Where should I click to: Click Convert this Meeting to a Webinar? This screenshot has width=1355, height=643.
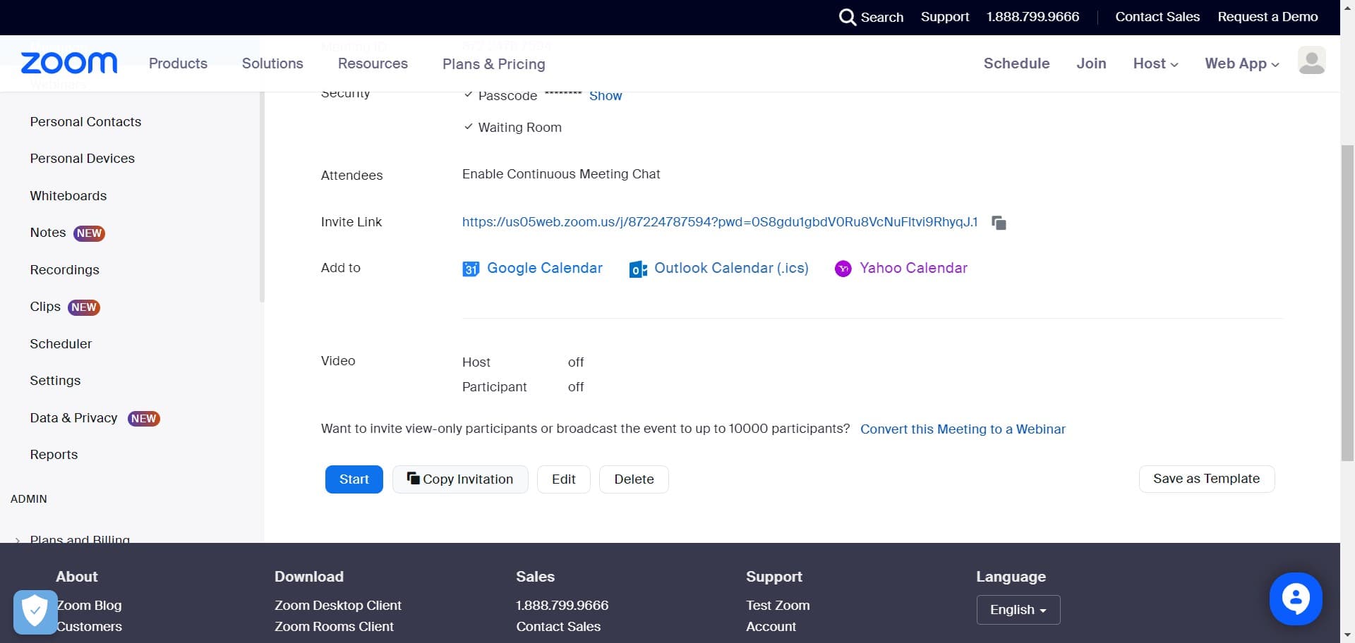click(963, 429)
